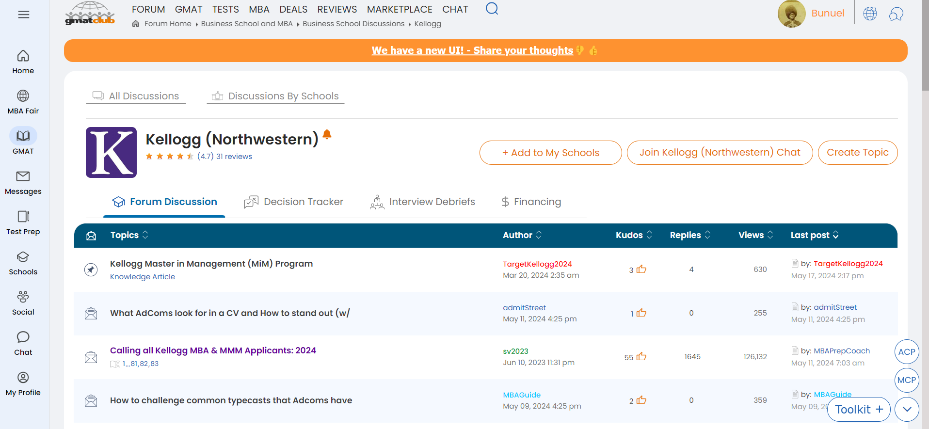Toggle the Kellogg notification bell
Image resolution: width=929 pixels, height=429 pixels.
[327, 134]
